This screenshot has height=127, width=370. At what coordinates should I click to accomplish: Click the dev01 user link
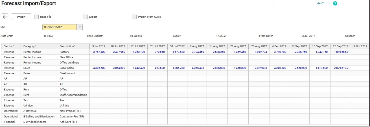pyautogui.click(x=321, y=3)
